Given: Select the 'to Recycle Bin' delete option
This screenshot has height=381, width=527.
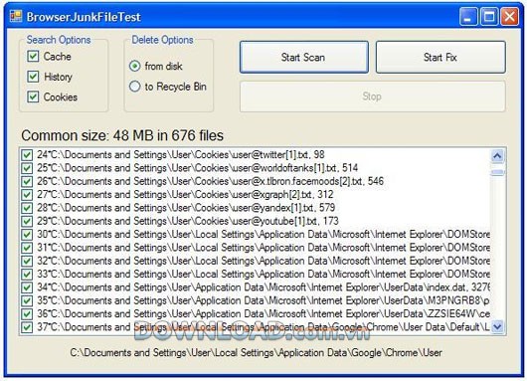Looking at the screenshot, I should pyautogui.click(x=135, y=87).
